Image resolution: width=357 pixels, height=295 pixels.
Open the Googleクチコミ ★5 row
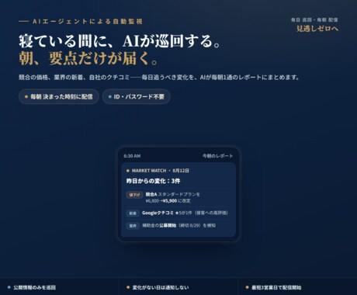tap(178, 213)
